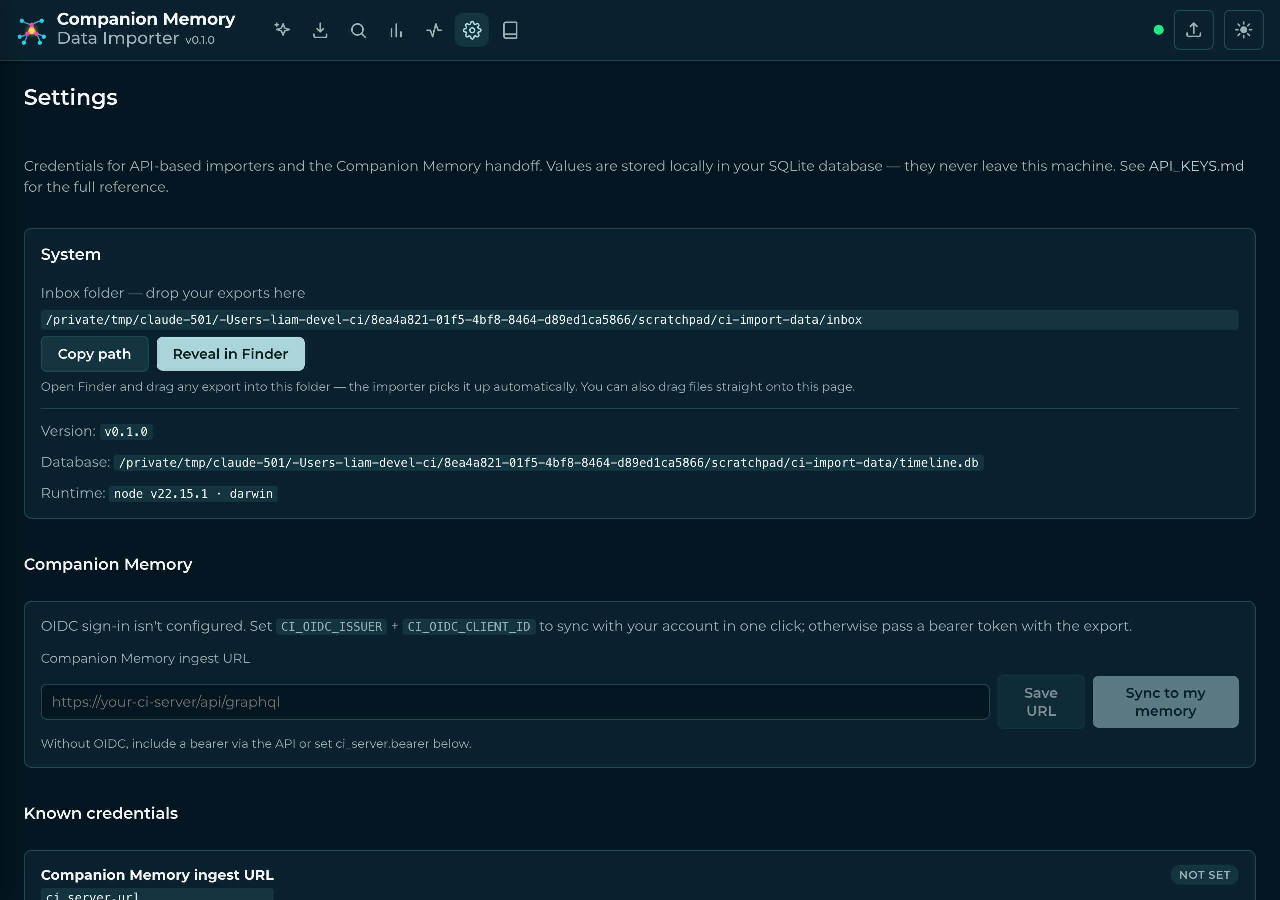Click the version value v0.1.0 in System
Image resolution: width=1280 pixels, height=900 pixels.
tap(126, 431)
